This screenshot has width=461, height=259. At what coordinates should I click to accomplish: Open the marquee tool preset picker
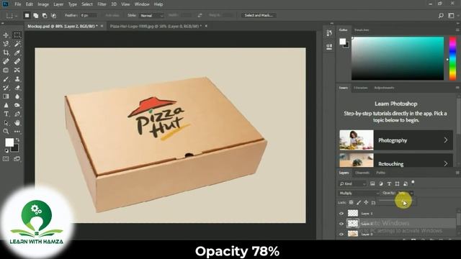12,16
